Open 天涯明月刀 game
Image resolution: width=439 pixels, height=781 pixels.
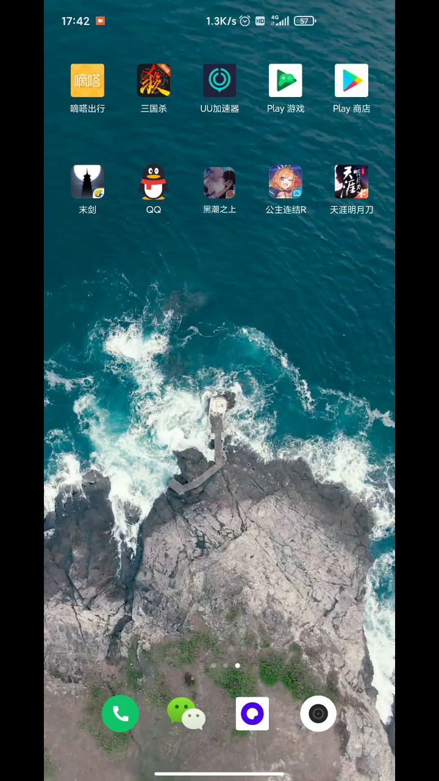pyautogui.click(x=351, y=182)
